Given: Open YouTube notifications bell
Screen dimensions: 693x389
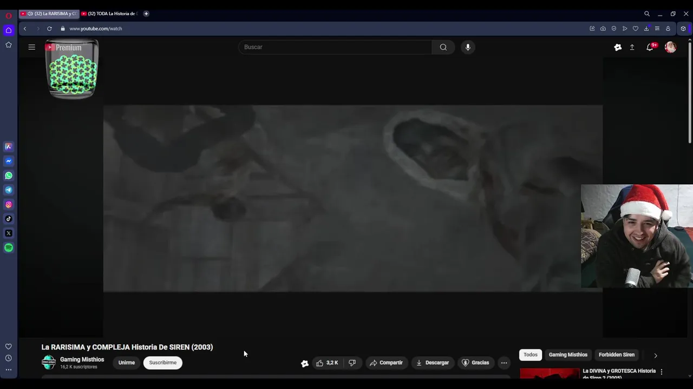Looking at the screenshot, I should tap(650, 47).
